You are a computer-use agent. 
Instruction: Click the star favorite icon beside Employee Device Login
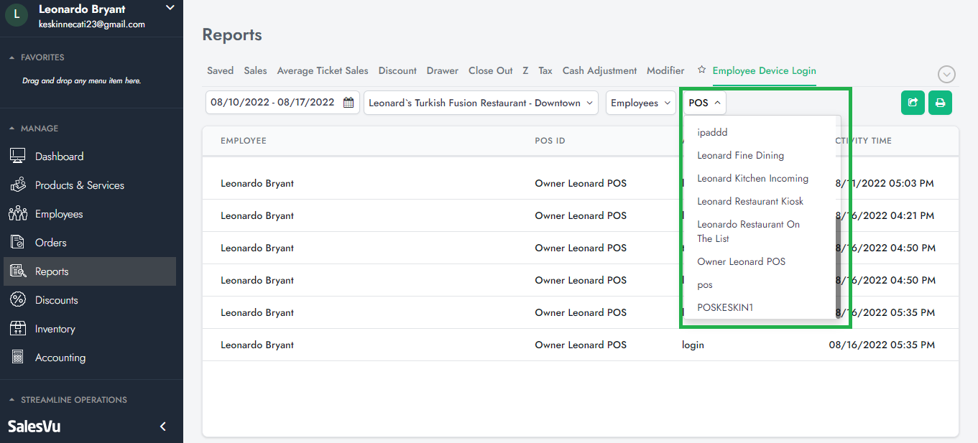coord(701,70)
